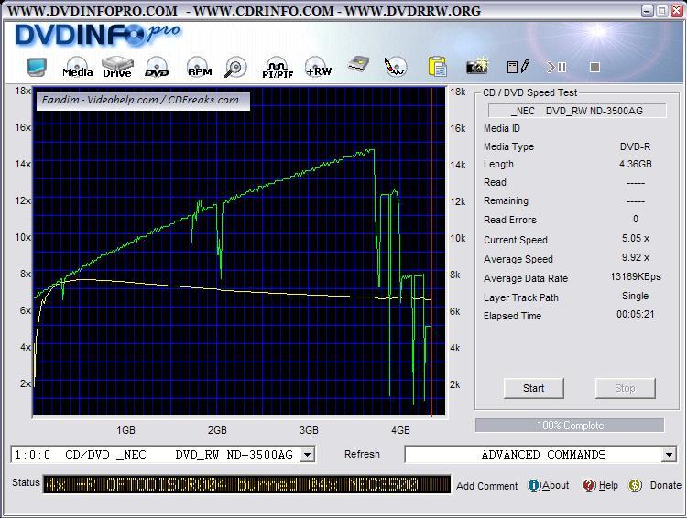Click the Refresh button
The width and height of the screenshot is (687, 518).
coord(362,454)
